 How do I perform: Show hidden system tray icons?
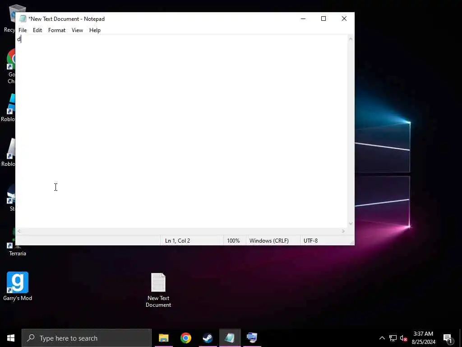click(382, 338)
